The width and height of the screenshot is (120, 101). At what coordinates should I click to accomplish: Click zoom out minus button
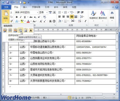click(x=94, y=98)
